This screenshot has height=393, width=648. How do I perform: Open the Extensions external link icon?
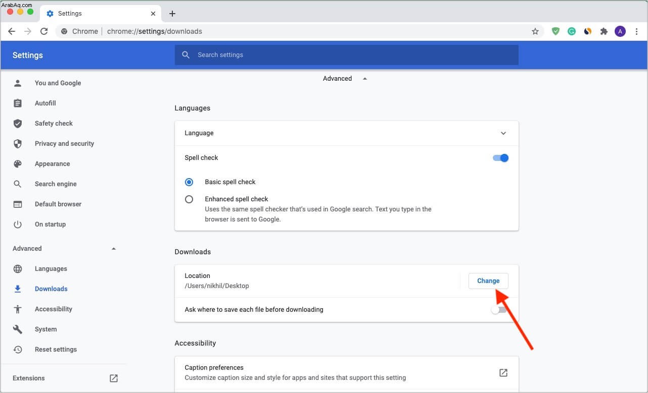(114, 378)
